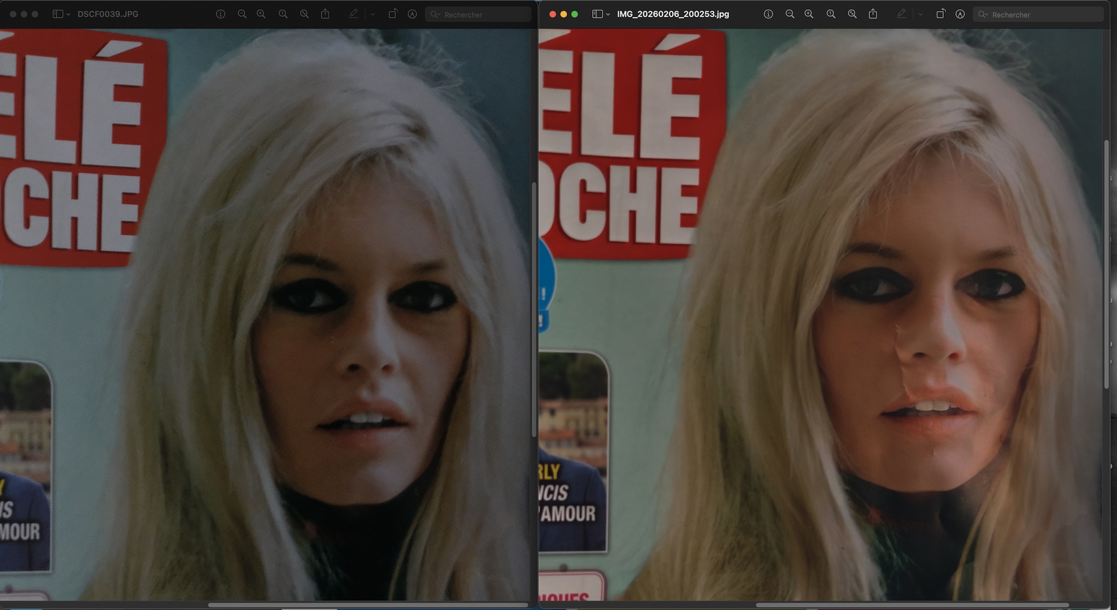Zoom in on the IMG_20260206_200253.jpg image

(x=809, y=14)
